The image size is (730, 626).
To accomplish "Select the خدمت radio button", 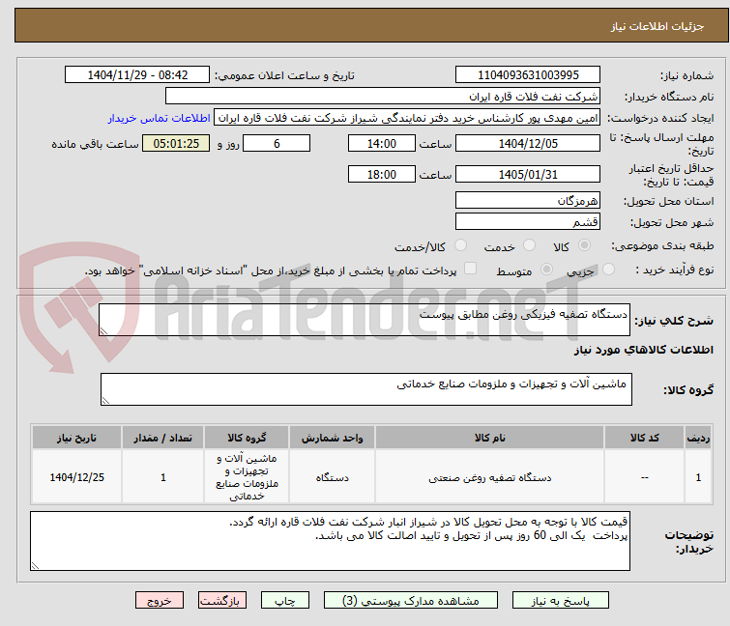I will click(529, 244).
